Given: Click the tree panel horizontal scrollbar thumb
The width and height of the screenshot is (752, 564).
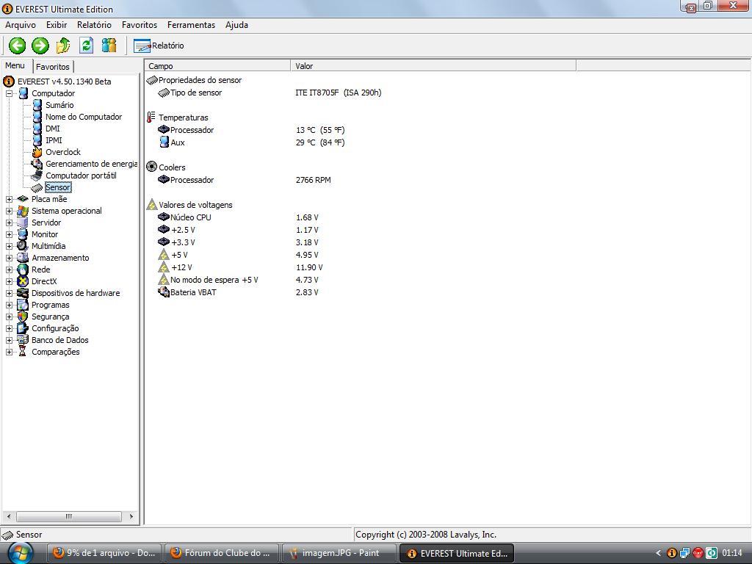Looking at the screenshot, I should (x=68, y=516).
